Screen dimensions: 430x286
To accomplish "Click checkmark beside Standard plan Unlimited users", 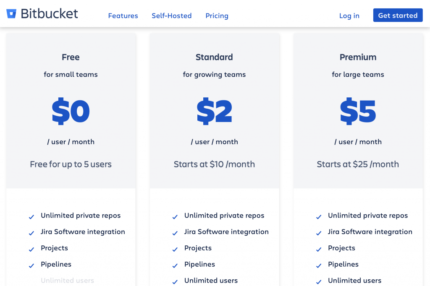I will 175,282.
